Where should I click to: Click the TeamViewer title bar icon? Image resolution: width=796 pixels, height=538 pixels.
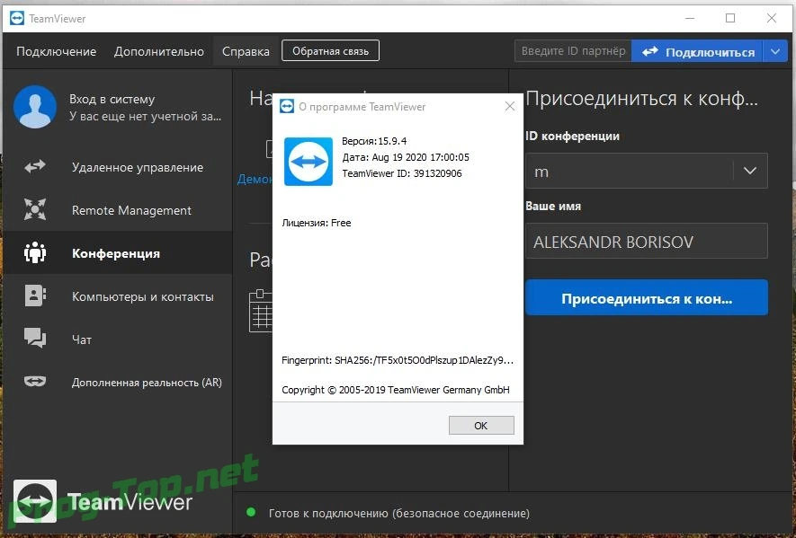(x=17, y=18)
